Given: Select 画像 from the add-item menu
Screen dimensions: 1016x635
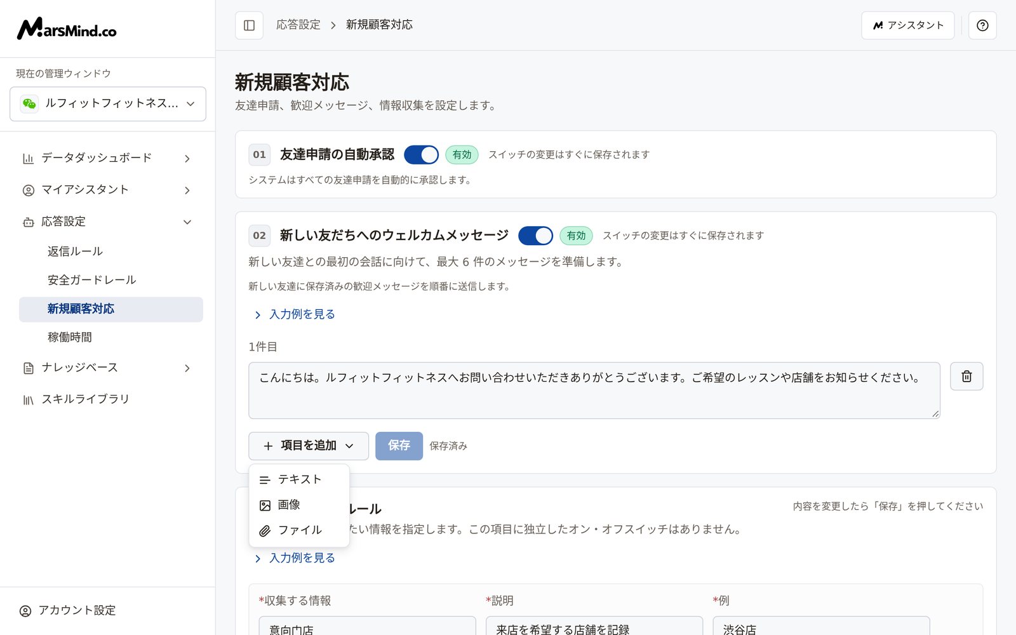Looking at the screenshot, I should tap(299, 505).
